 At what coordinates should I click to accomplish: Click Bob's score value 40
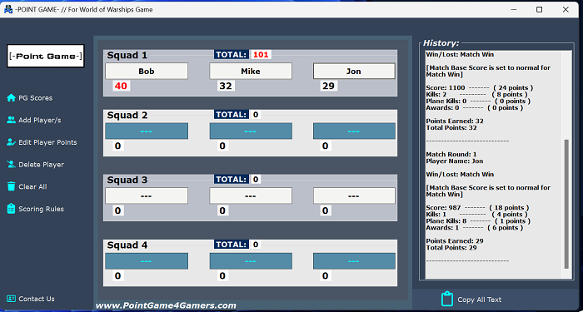tap(121, 87)
